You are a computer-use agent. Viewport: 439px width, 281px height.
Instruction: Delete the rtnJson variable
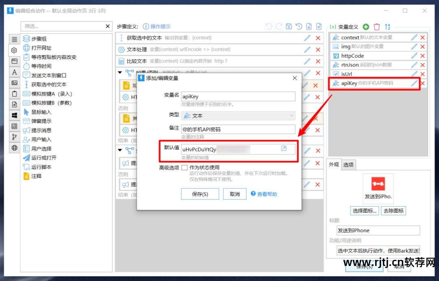(423, 65)
